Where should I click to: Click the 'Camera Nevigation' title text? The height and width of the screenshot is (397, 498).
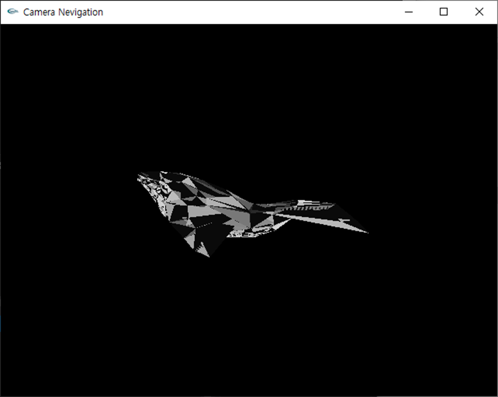tap(63, 12)
